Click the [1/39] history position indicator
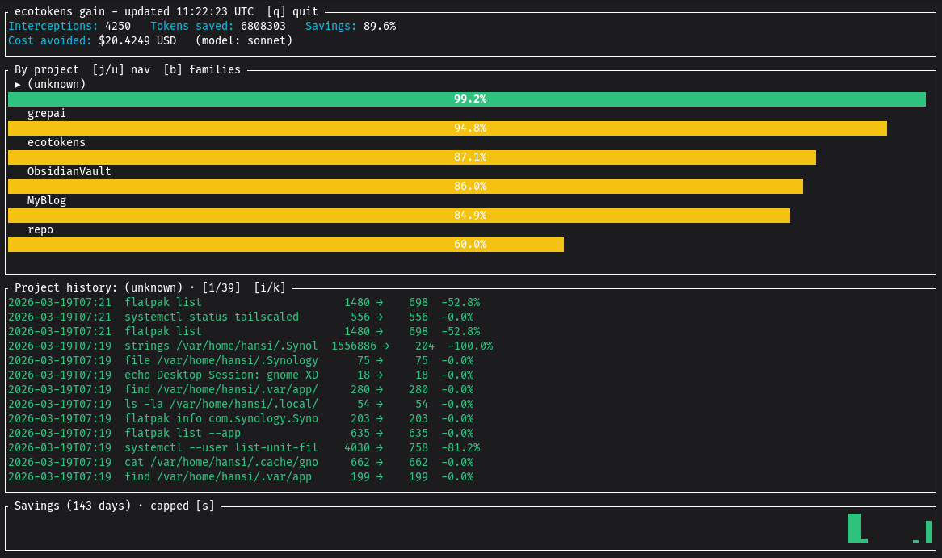The height and width of the screenshot is (558, 942). tap(221, 287)
